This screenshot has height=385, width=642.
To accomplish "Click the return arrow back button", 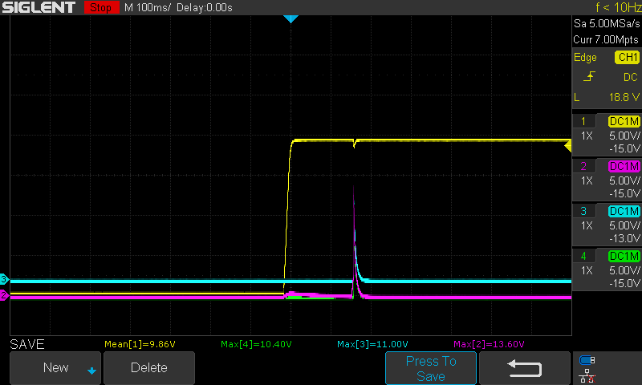I will click(x=525, y=368).
